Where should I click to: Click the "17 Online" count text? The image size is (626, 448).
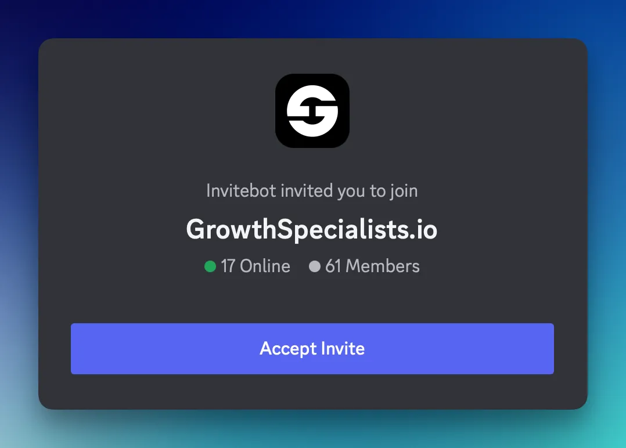coord(256,266)
